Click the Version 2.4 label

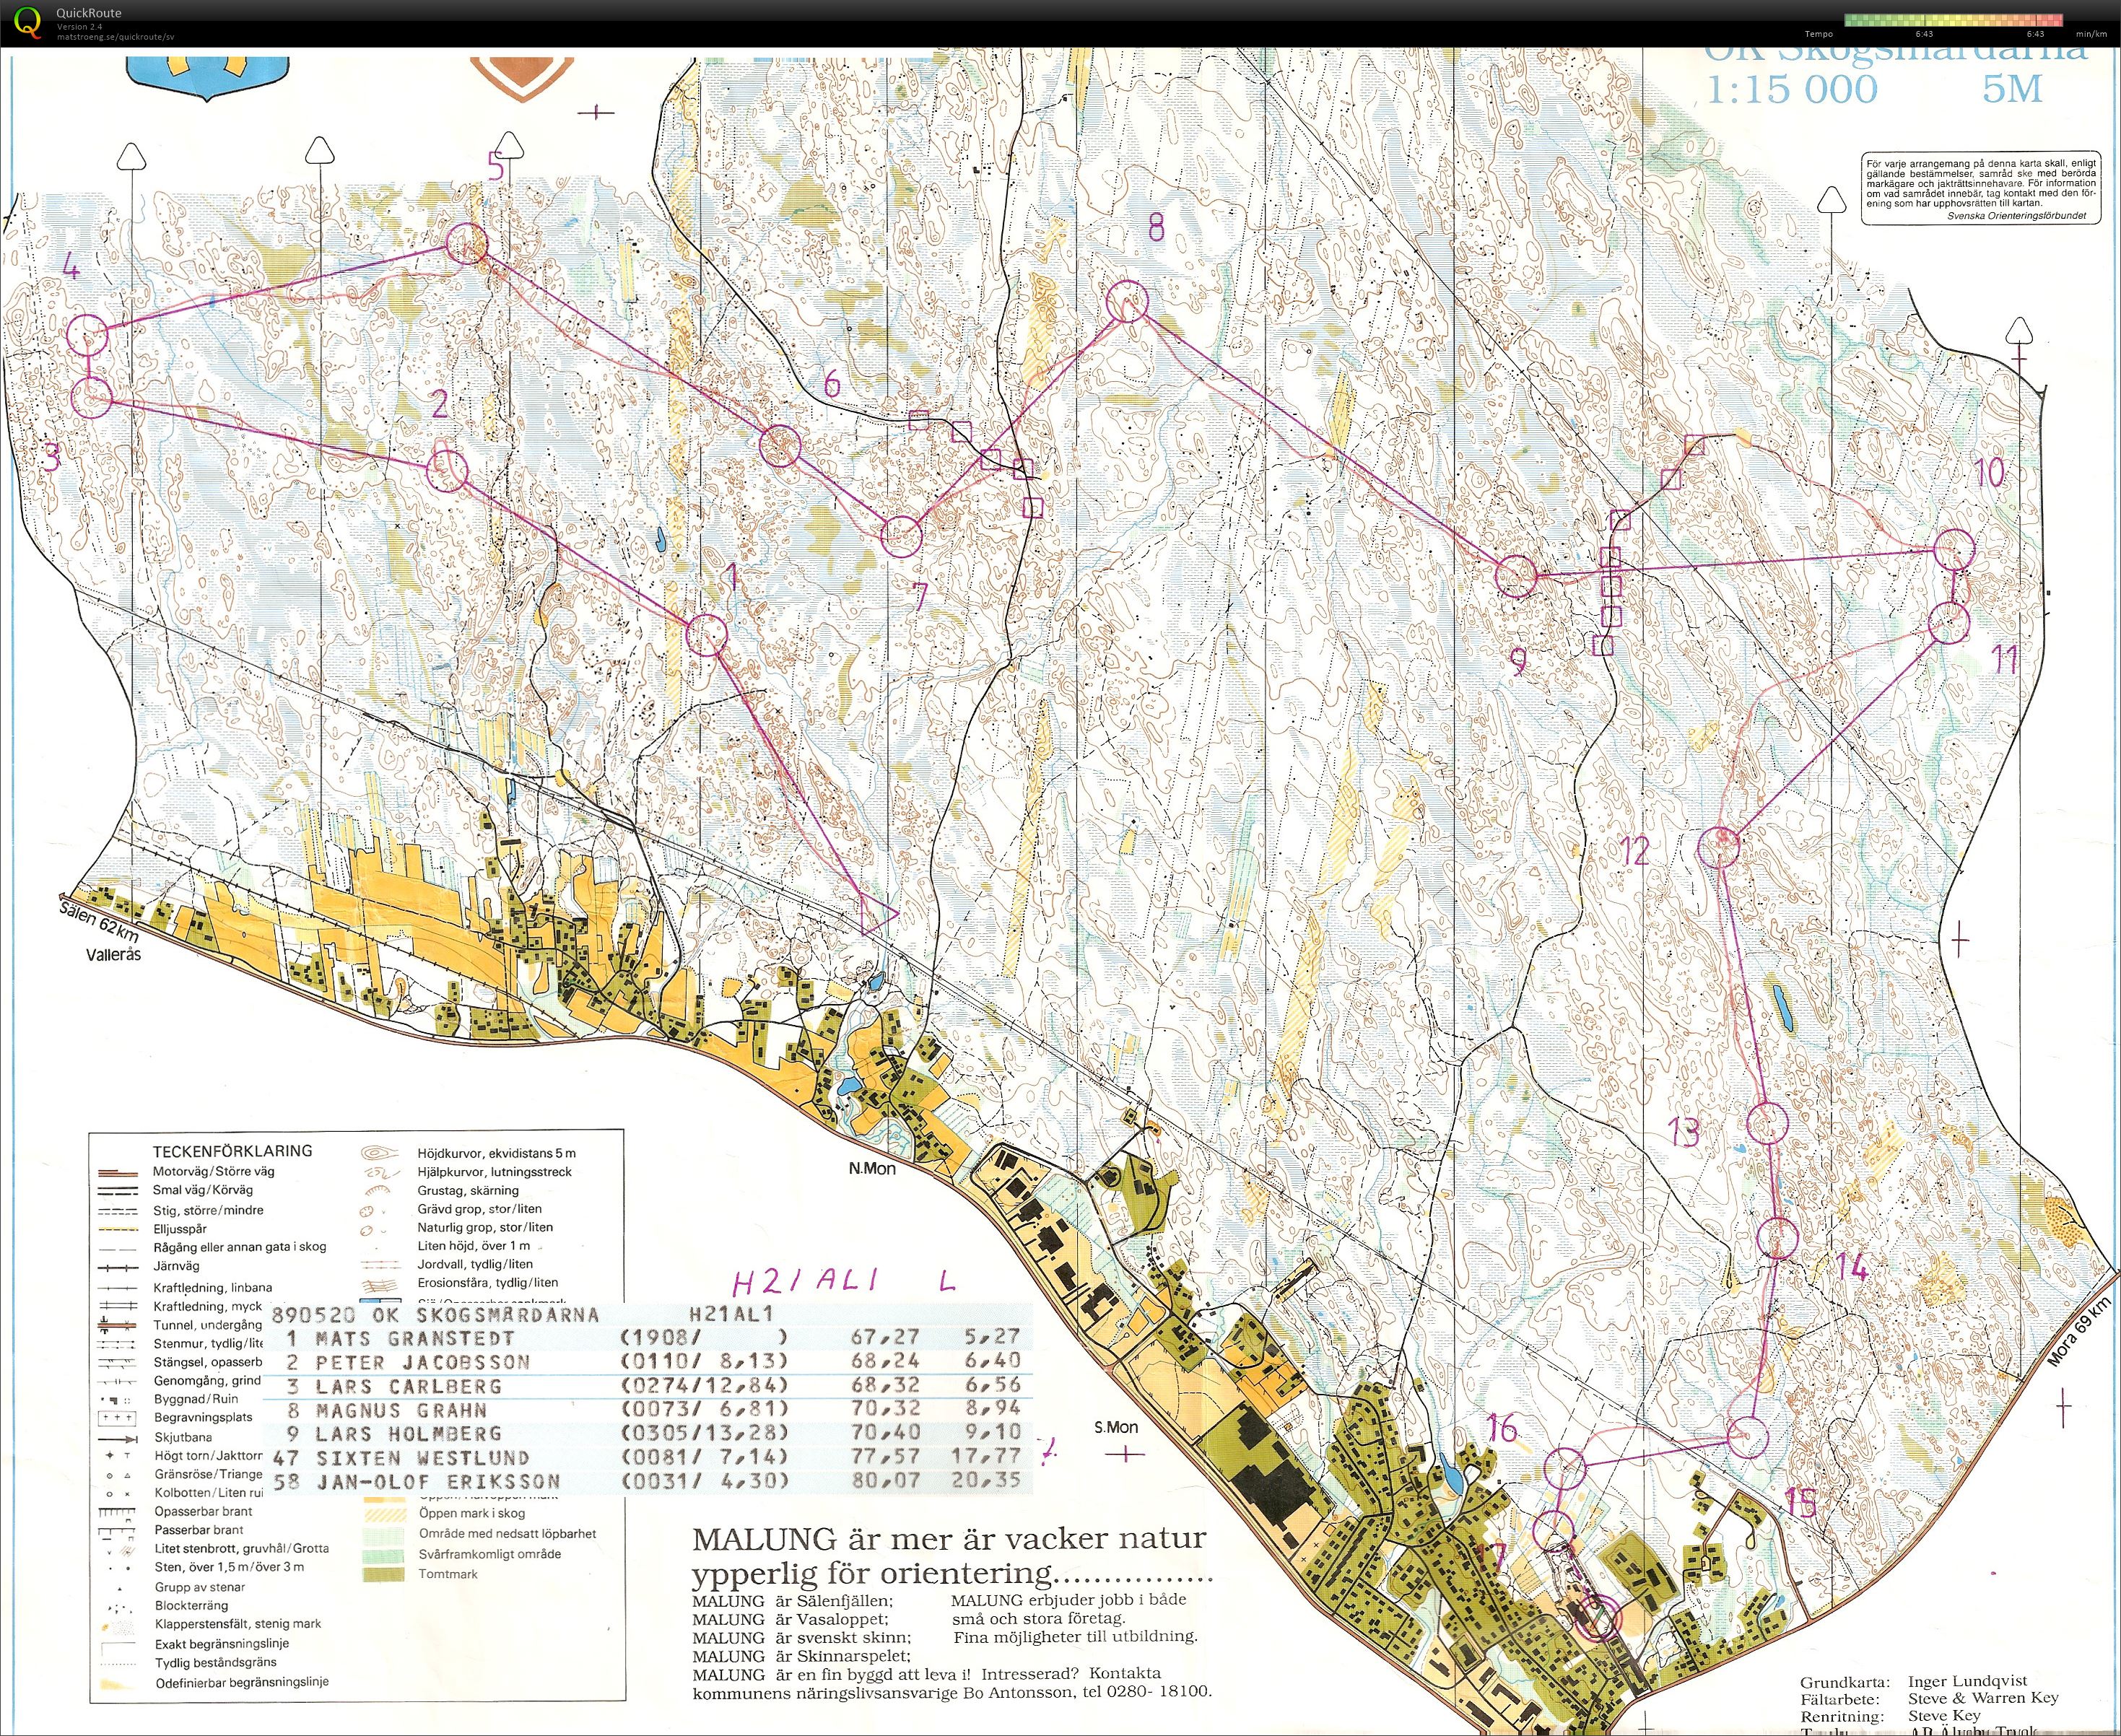pos(79,26)
